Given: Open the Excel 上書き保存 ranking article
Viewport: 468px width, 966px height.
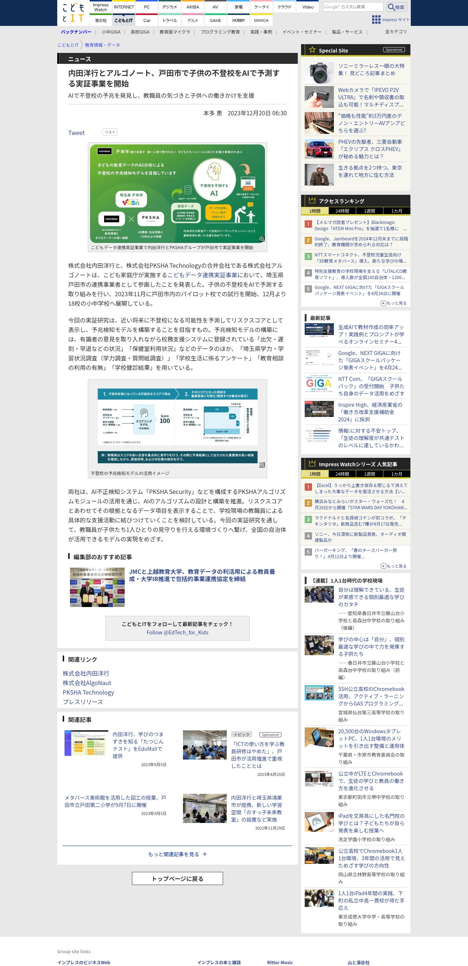Looking at the screenshot, I should tap(361, 488).
